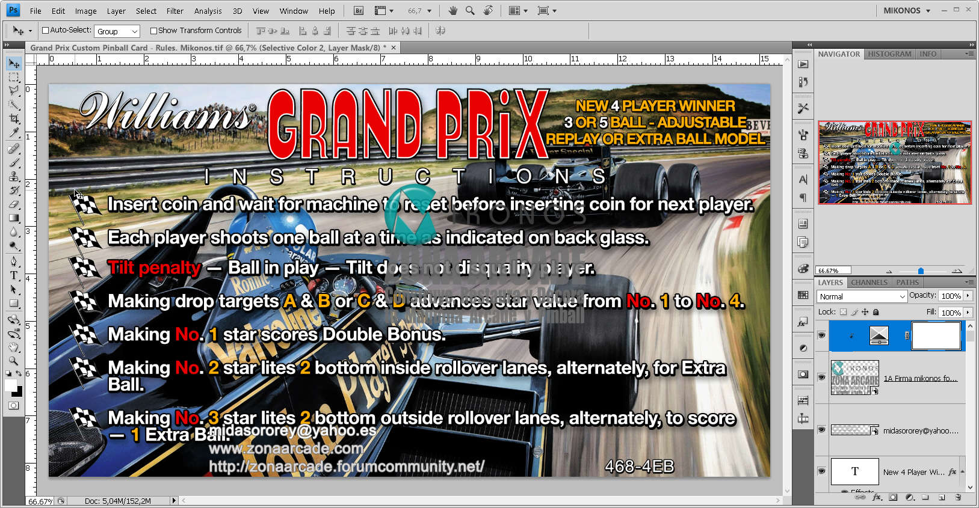The width and height of the screenshot is (979, 508).
Task: Collapse effects on New 4 Player layer
Action: (x=963, y=472)
